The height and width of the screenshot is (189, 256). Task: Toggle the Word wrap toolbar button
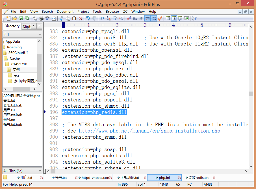(x=147, y=18)
